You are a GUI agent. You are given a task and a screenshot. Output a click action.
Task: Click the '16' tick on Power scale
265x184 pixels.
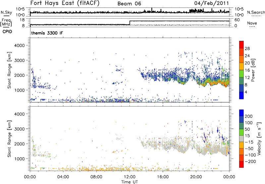click(x=247, y=70)
